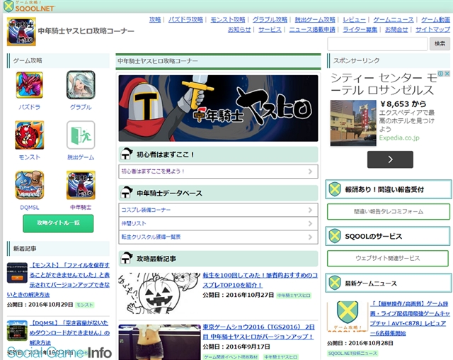
Task: Click the SQOOL.NET投稿ニュース tag
Action: click(352, 353)
